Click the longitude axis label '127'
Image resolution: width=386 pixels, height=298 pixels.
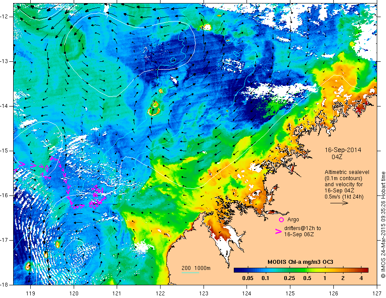tap(377, 293)
